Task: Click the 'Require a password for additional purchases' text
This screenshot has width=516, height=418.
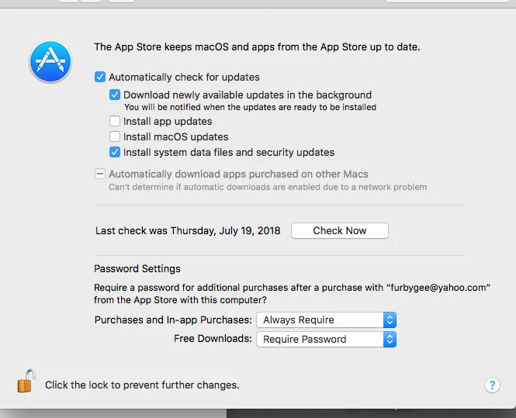Action: (x=292, y=294)
